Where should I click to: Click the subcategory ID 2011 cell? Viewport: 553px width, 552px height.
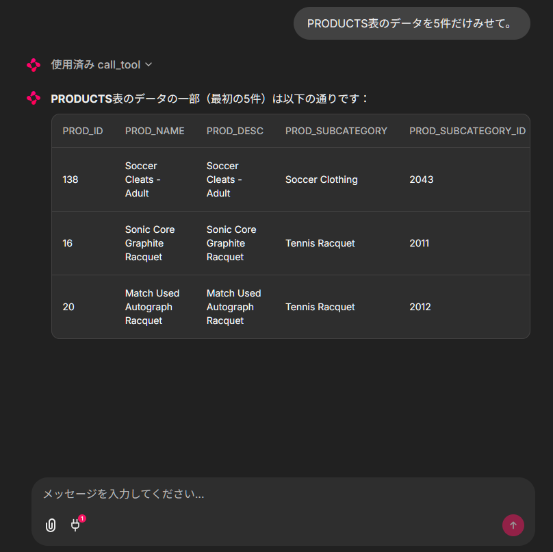coord(420,243)
